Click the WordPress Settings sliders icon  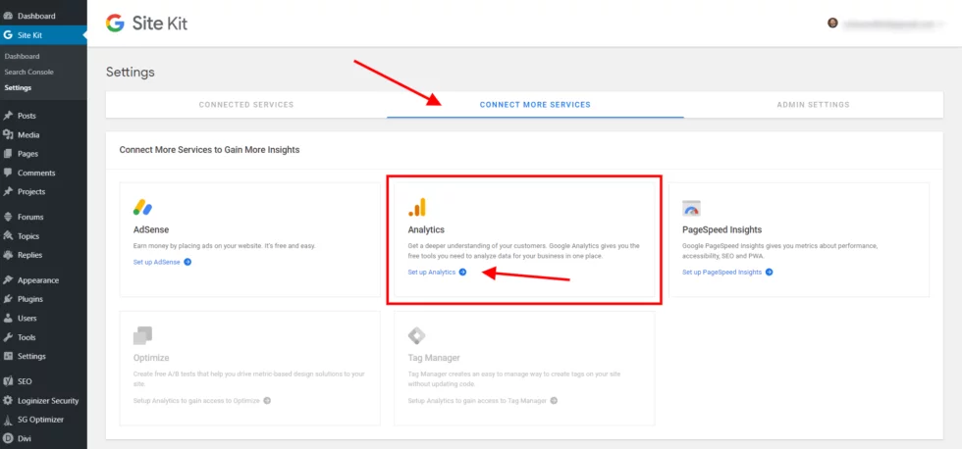pyautogui.click(x=8, y=357)
